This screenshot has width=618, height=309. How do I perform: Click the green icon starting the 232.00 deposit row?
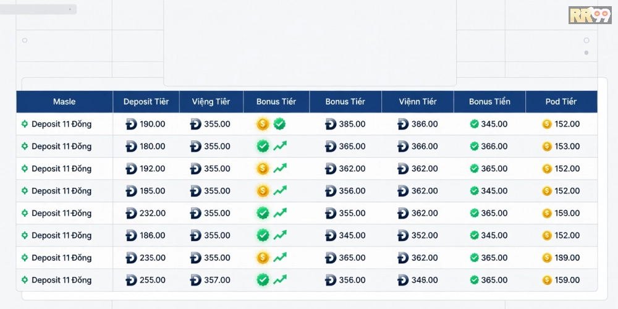(25, 213)
